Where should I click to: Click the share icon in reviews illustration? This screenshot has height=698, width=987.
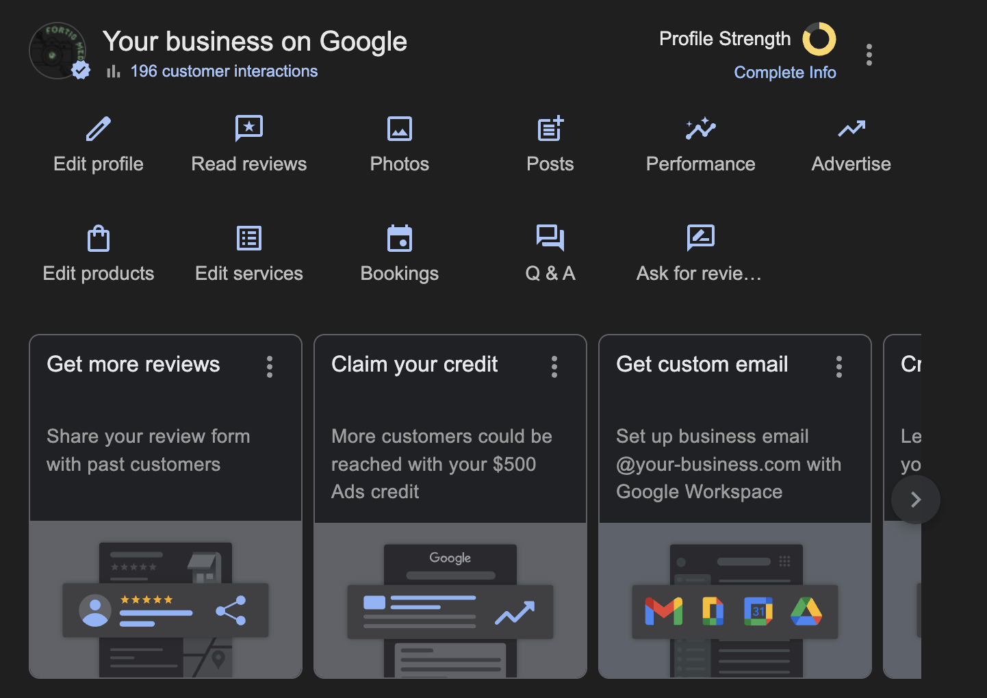(x=231, y=610)
